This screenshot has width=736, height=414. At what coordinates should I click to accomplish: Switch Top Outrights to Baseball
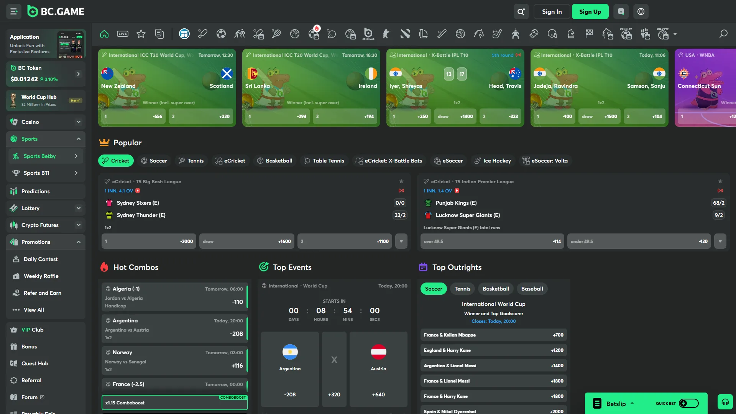tap(532, 289)
